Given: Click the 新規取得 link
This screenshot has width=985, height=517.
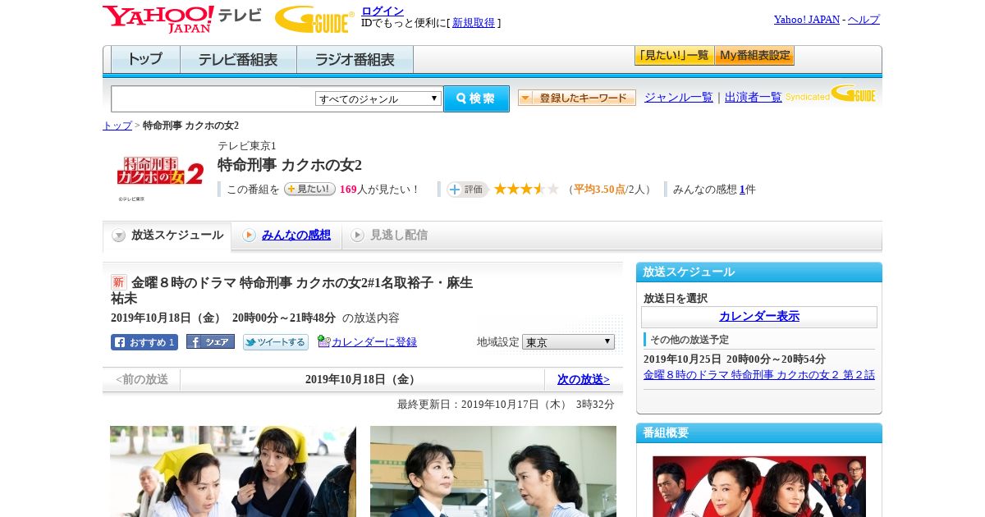Looking at the screenshot, I should (x=474, y=23).
